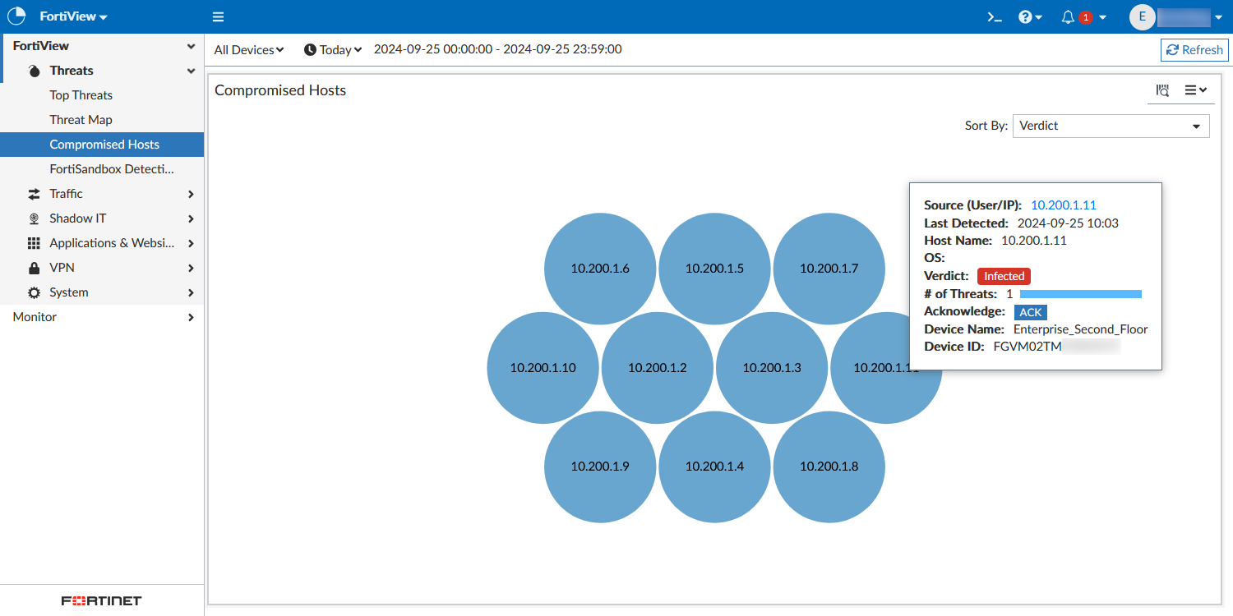This screenshot has width=1233, height=616.
Task: Select host bubble 10.200.1.3
Action: coord(771,368)
